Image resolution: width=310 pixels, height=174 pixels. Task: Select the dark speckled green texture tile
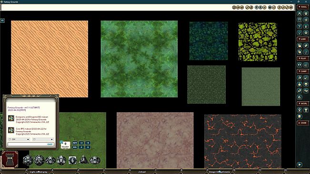click(206, 85)
